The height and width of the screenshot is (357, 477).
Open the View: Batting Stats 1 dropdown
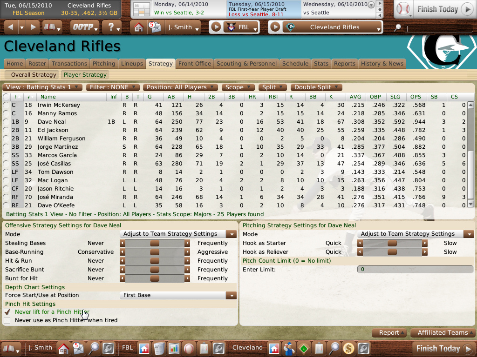point(42,87)
